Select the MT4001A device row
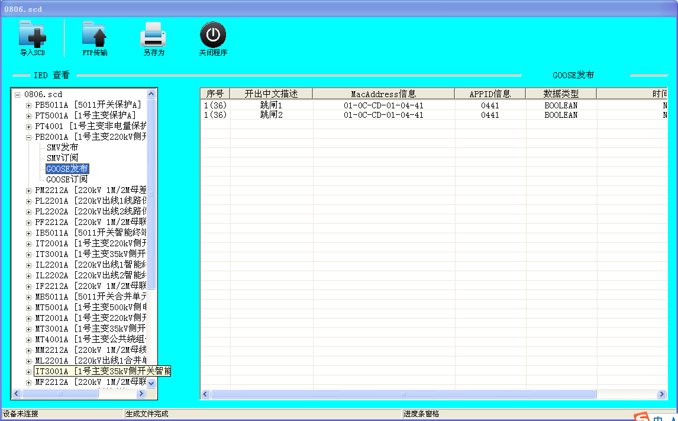Viewport: 678px width, 421px height. pos(91,339)
